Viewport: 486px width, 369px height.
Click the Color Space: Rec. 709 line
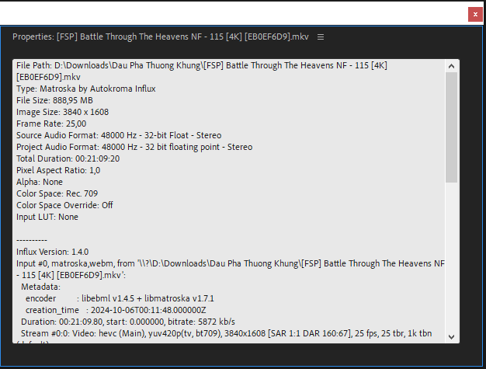[x=55, y=193]
